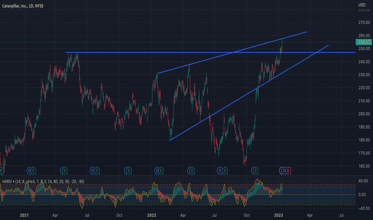Viewport: 373px width, 220px height.
Task: Select the dividend D marker near July 2021
Action: (92, 170)
